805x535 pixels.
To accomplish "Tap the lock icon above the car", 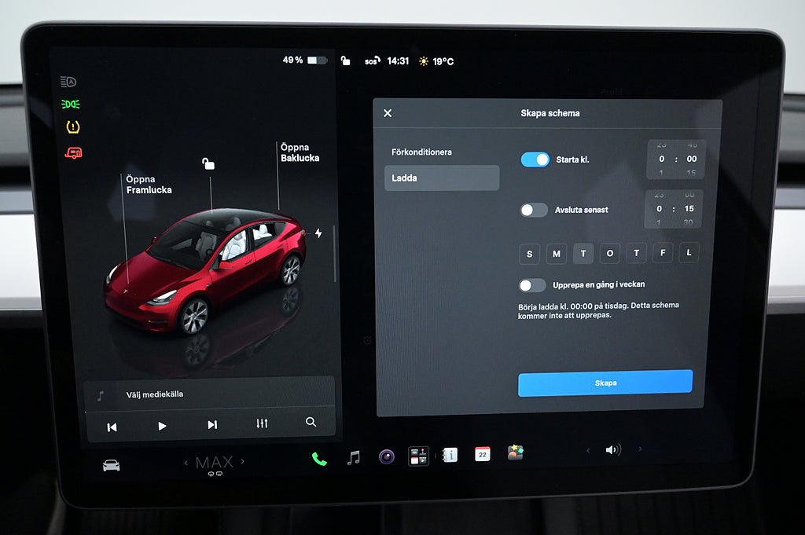I will pos(208,163).
